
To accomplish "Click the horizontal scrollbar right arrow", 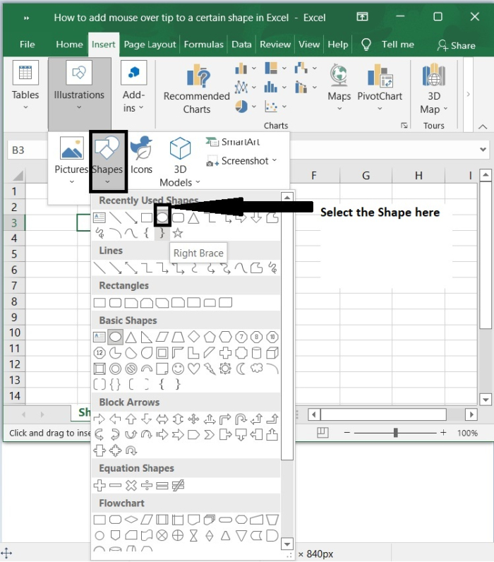I will (471, 414).
